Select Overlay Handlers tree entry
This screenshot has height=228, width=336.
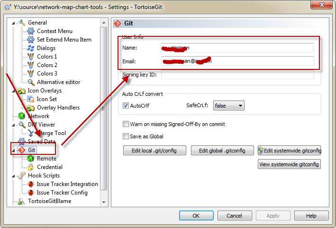click(58, 108)
